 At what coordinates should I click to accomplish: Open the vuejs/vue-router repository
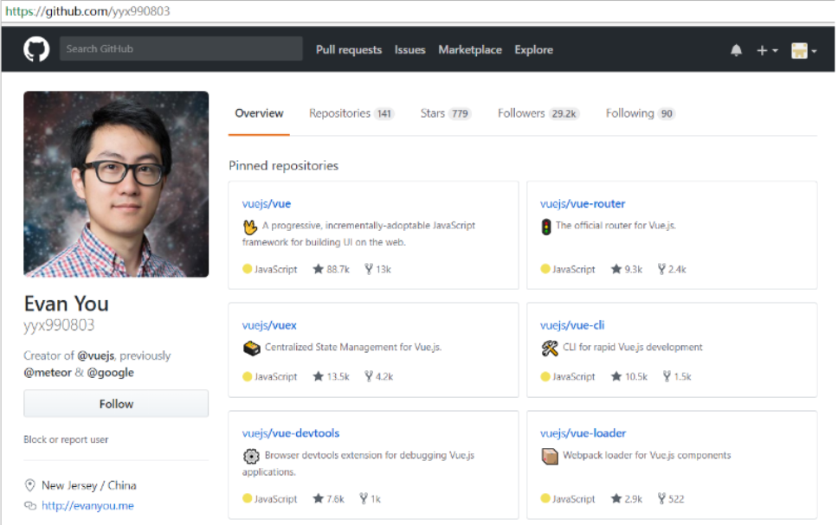tap(582, 203)
